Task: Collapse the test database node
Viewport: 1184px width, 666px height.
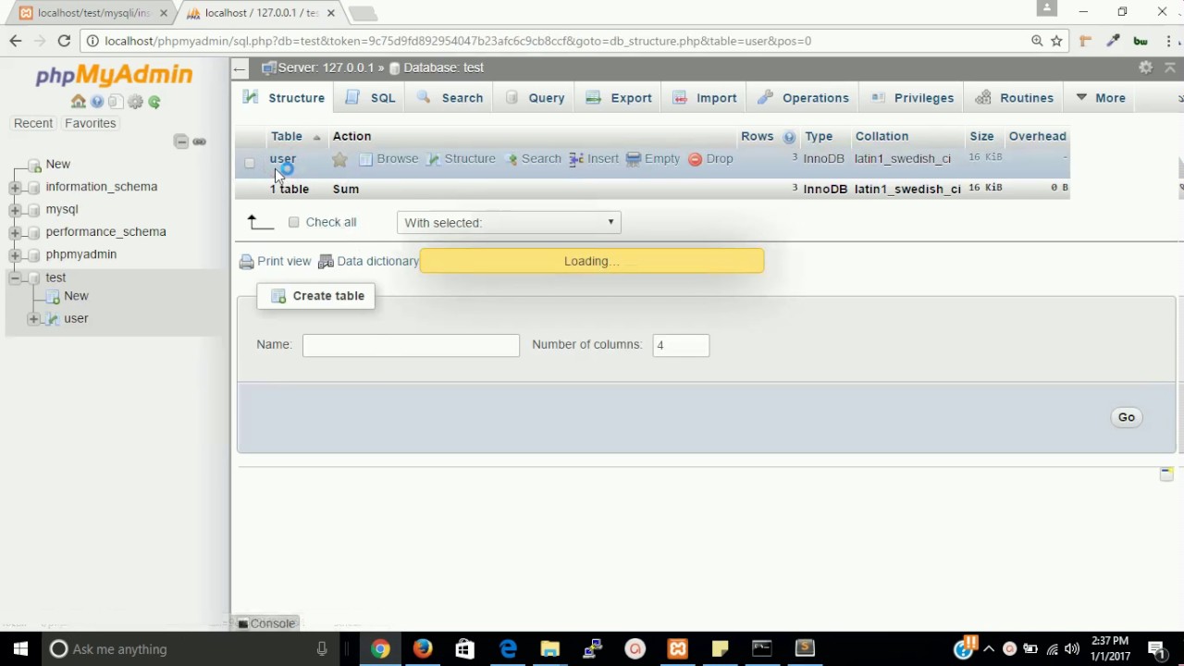Action: [15, 277]
